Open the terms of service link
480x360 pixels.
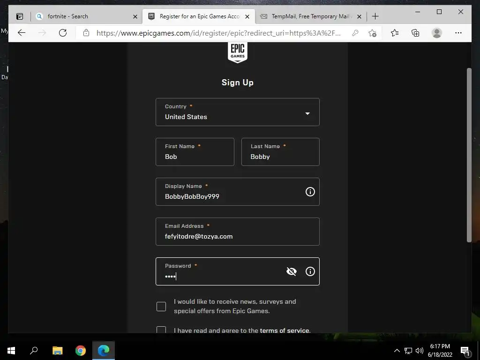pyautogui.click(x=285, y=330)
